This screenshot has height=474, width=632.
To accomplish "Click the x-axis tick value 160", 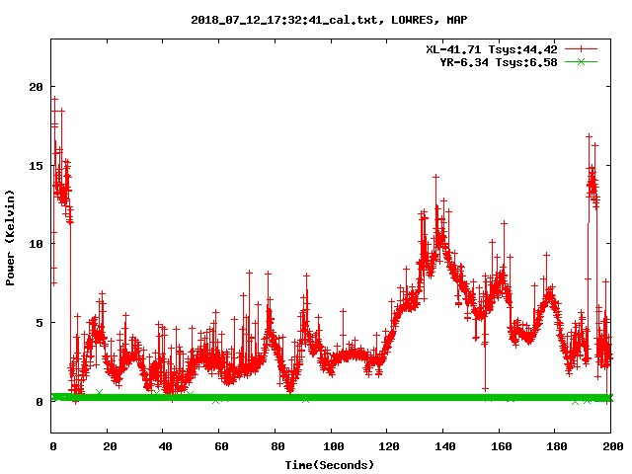I will tap(501, 446).
